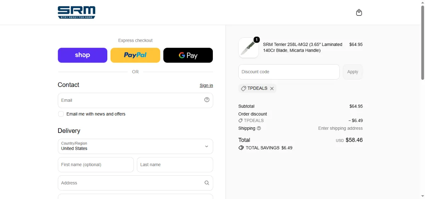The image size is (425, 199).
Task: Click the Express checkout label
Action: (135, 41)
